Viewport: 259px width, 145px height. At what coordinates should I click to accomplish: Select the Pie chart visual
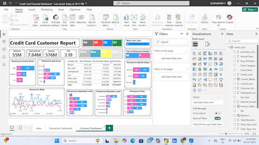coord(216,64)
